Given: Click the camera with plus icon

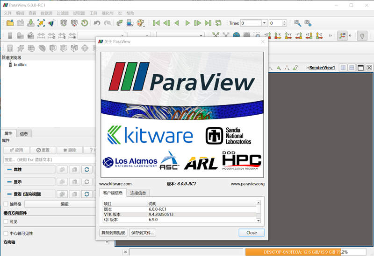Looking at the screenshot, I should [x=308, y=23].
